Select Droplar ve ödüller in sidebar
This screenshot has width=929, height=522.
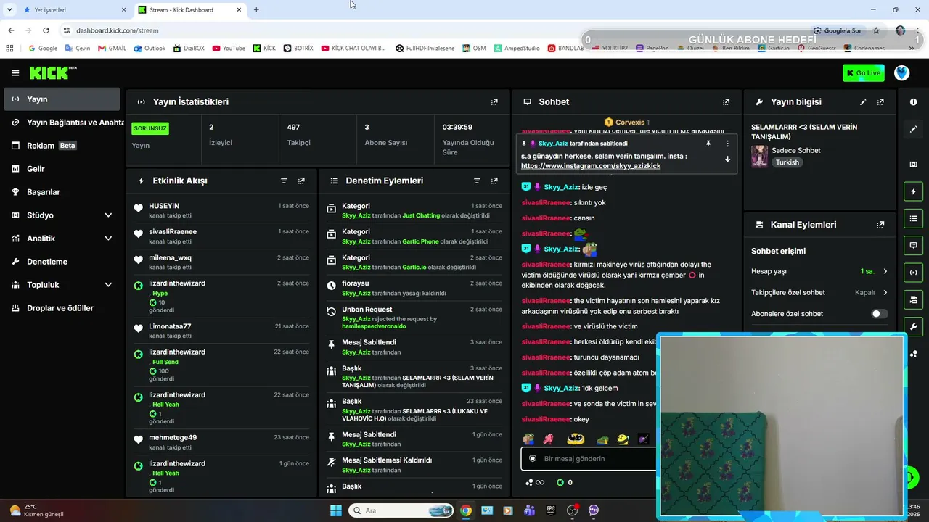point(62,308)
